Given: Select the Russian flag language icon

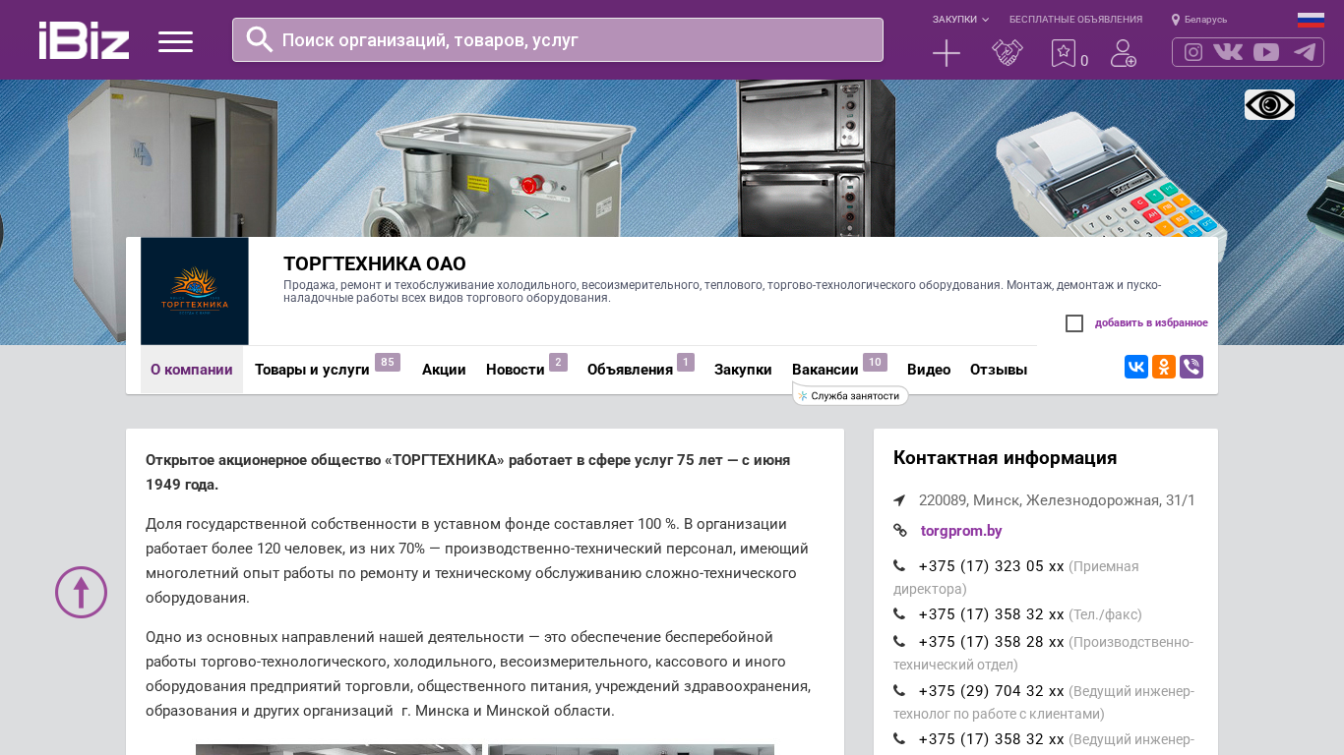Looking at the screenshot, I should click(1311, 20).
